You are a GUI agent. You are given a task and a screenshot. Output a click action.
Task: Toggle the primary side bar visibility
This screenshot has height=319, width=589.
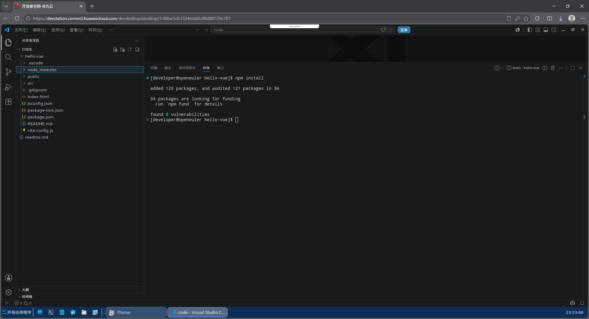point(530,30)
